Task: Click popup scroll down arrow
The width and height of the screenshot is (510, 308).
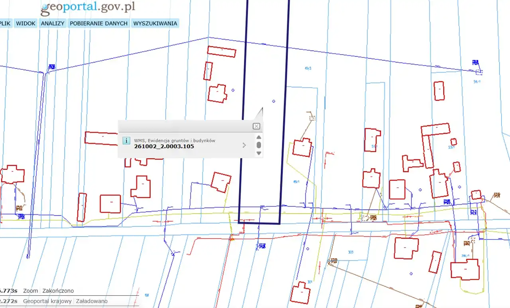Action: [x=259, y=153]
